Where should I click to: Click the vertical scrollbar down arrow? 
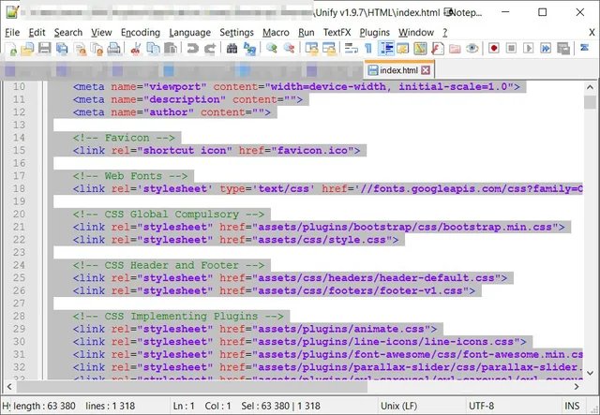(x=590, y=373)
